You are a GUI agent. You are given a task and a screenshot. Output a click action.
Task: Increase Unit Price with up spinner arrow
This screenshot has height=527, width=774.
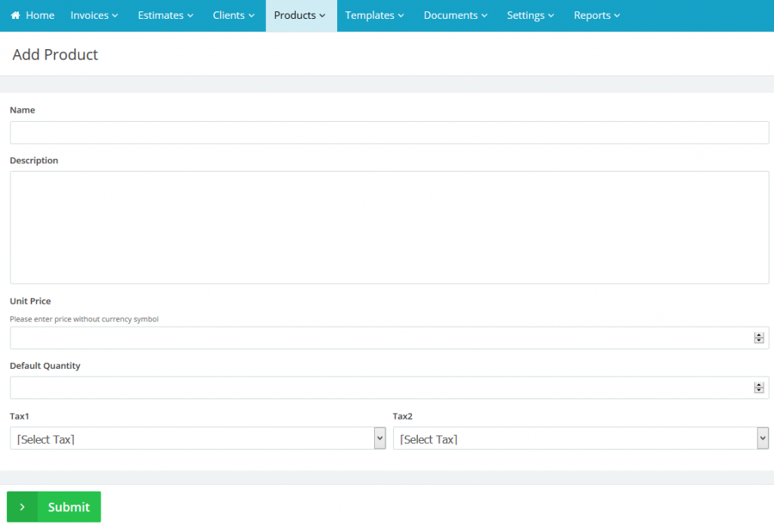(x=759, y=335)
